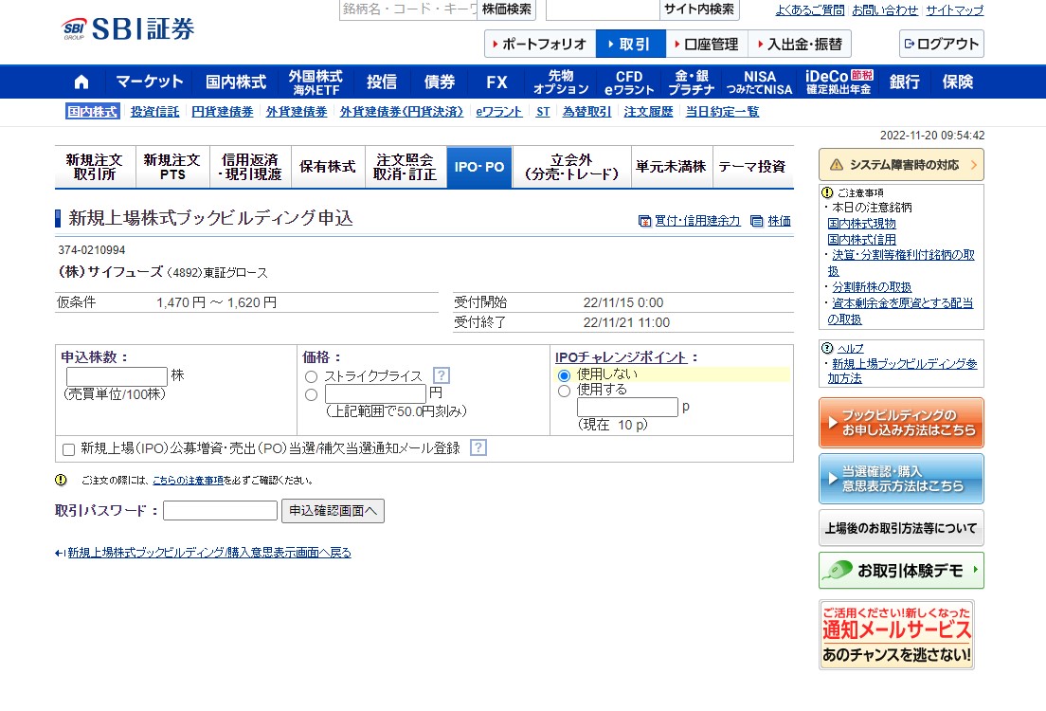The height and width of the screenshot is (711, 1046).
Task: Click the SBI証券 logo
Action: pyautogui.click(x=123, y=28)
